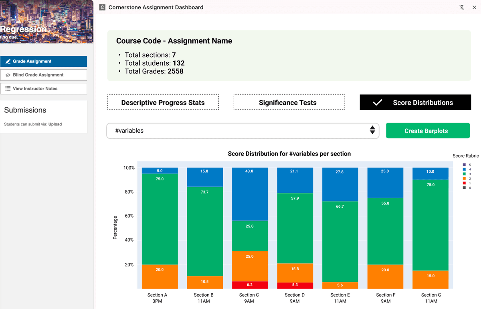Open View Instructor Notes
Screen dimensions: 481x309
(44, 89)
